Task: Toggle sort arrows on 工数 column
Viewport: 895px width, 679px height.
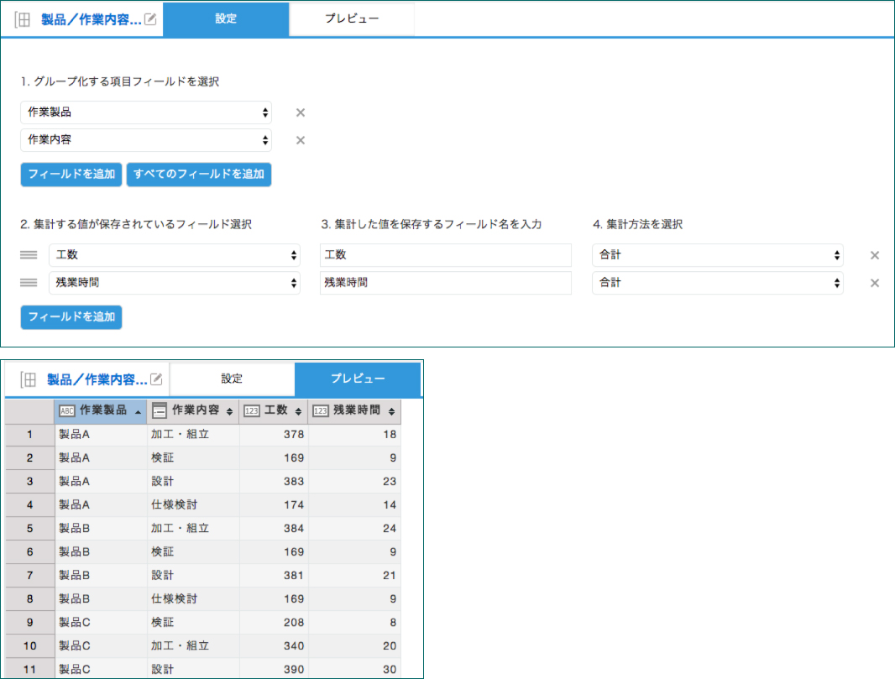Action: pyautogui.click(x=298, y=411)
